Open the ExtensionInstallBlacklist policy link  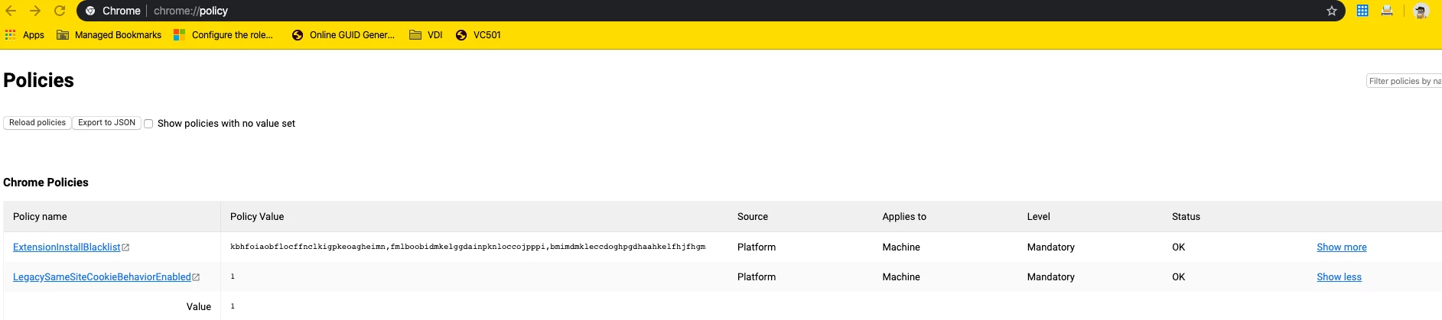point(67,247)
